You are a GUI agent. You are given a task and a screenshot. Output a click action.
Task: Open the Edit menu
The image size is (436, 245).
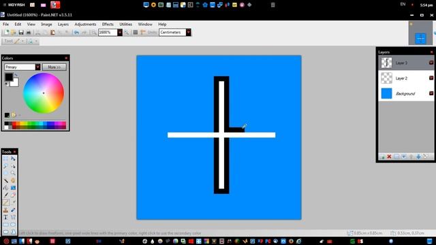pyautogui.click(x=18, y=24)
